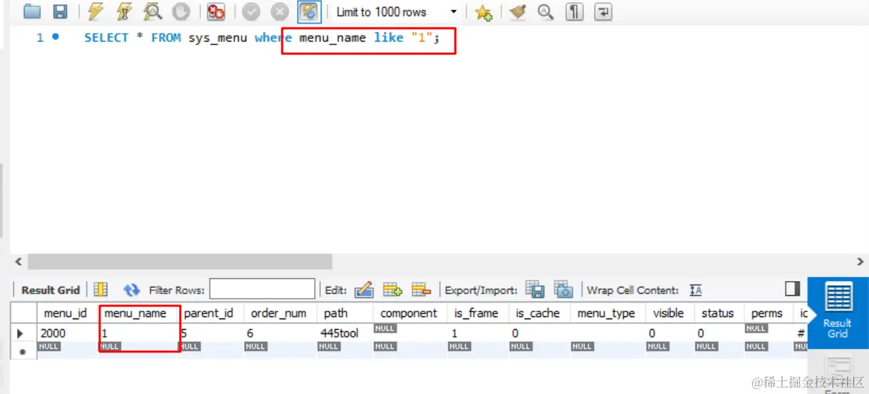Toggle auto-commit mode

(x=308, y=11)
